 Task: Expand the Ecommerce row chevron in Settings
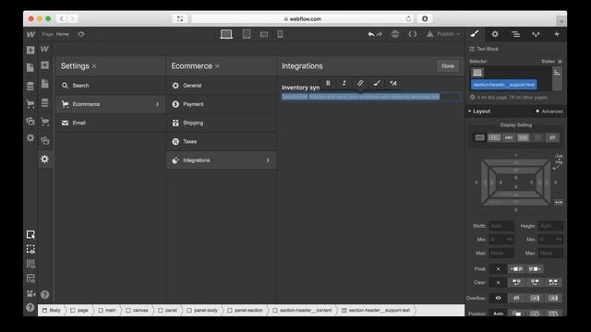coord(158,104)
